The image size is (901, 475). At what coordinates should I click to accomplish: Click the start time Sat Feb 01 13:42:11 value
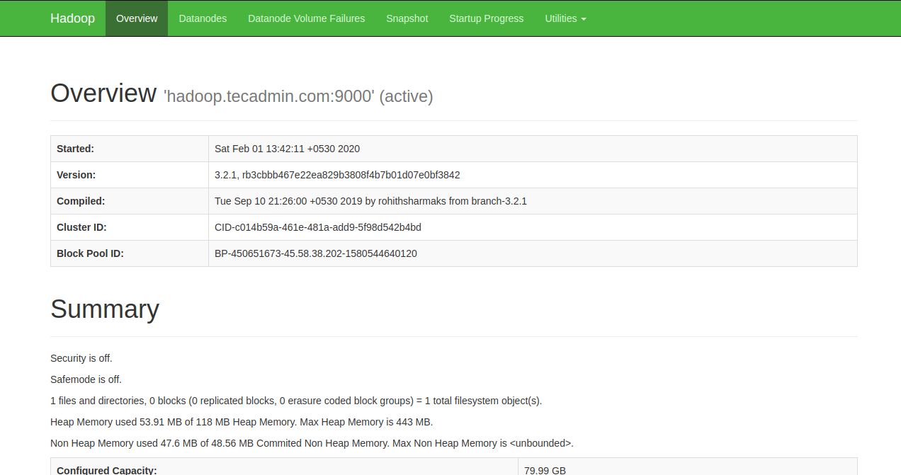click(287, 149)
